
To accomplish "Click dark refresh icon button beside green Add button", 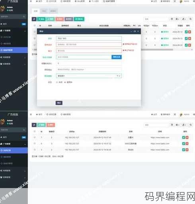I will (34, 19).
